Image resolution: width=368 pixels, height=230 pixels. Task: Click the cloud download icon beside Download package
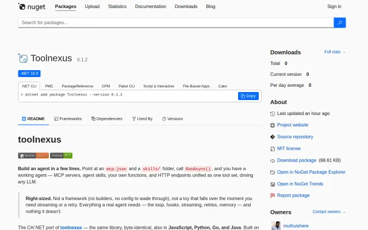273,161
